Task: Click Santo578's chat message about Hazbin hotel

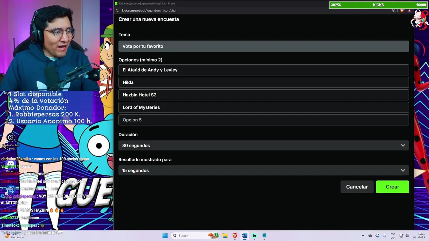Action: (44, 181)
